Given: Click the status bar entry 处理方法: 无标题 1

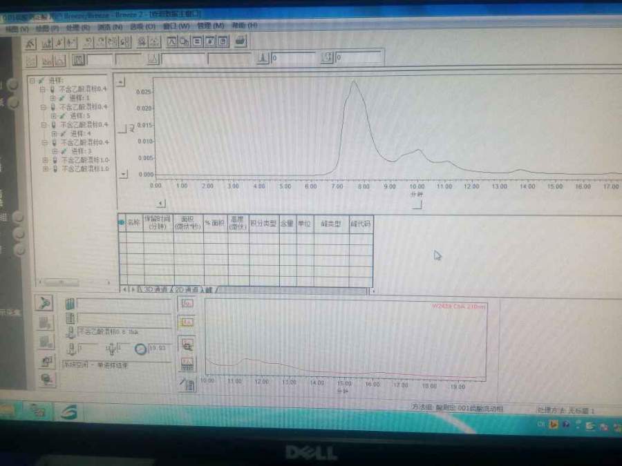Looking at the screenshot, I should [x=565, y=411].
